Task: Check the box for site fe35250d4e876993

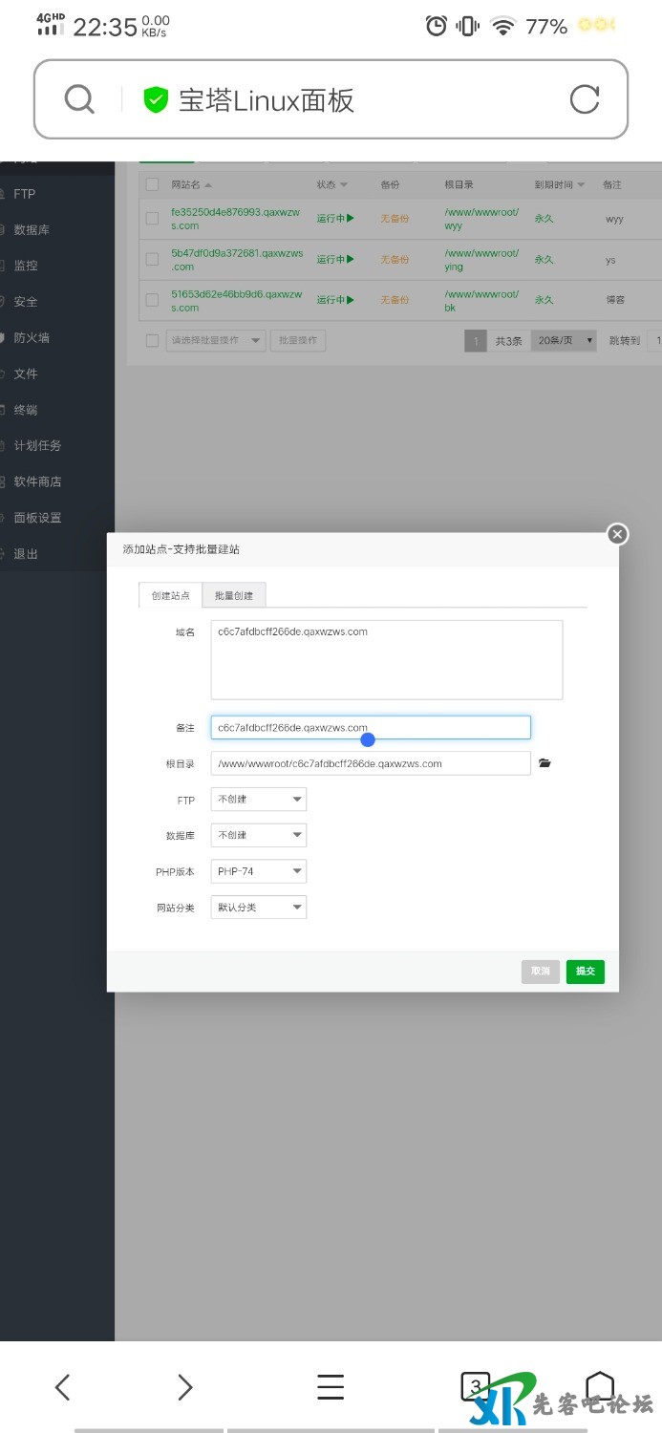Action: pos(152,219)
